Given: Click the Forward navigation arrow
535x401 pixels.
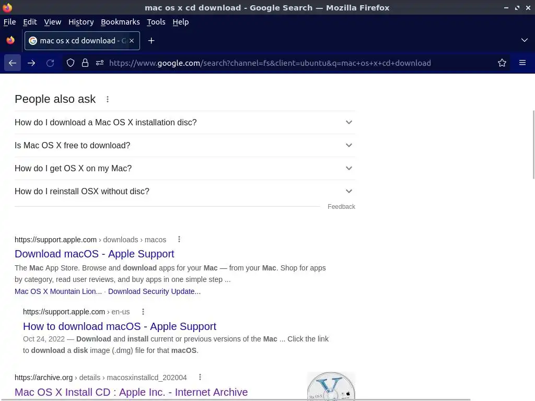Looking at the screenshot, I should point(31,63).
